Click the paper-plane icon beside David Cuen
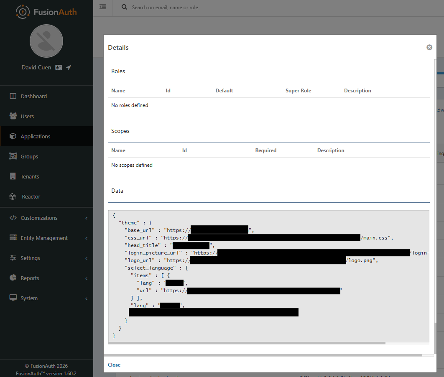 69,67
